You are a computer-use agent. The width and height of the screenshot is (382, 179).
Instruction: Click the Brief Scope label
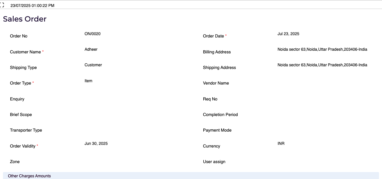pyautogui.click(x=21, y=115)
